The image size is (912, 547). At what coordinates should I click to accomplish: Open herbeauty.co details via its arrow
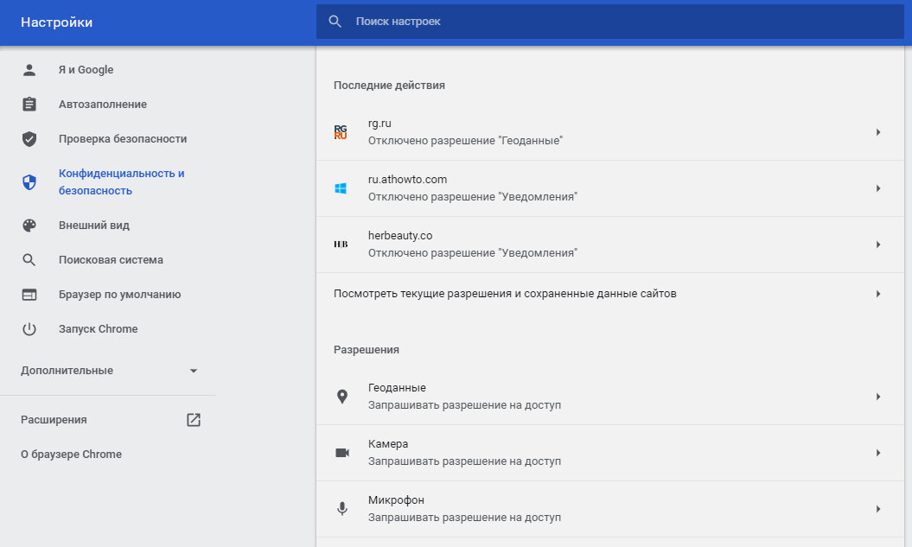pos(878,245)
